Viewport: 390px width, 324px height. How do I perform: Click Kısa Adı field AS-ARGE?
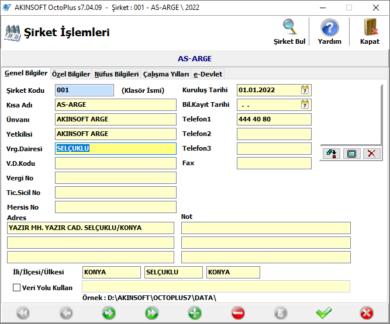tap(116, 104)
